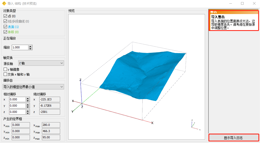Open the 源纵轴 Z 轴 dropdown
The width and height of the screenshot is (260, 143).
tap(41, 63)
